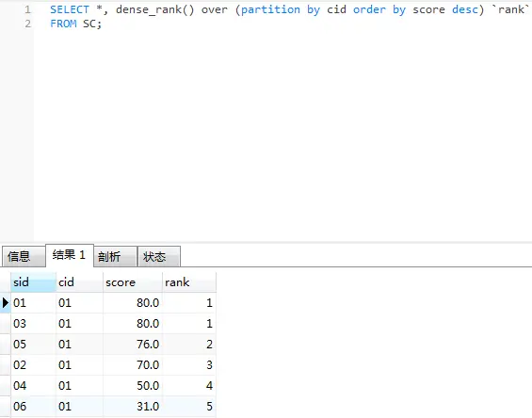Click dense_rank() in the query
This screenshot has width=532, height=418.
[155, 9]
